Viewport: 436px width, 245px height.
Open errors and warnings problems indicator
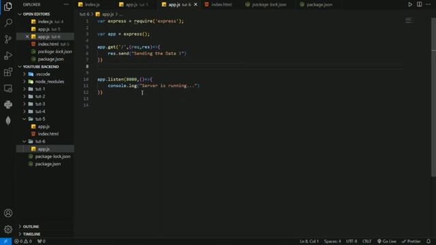tap(23, 242)
